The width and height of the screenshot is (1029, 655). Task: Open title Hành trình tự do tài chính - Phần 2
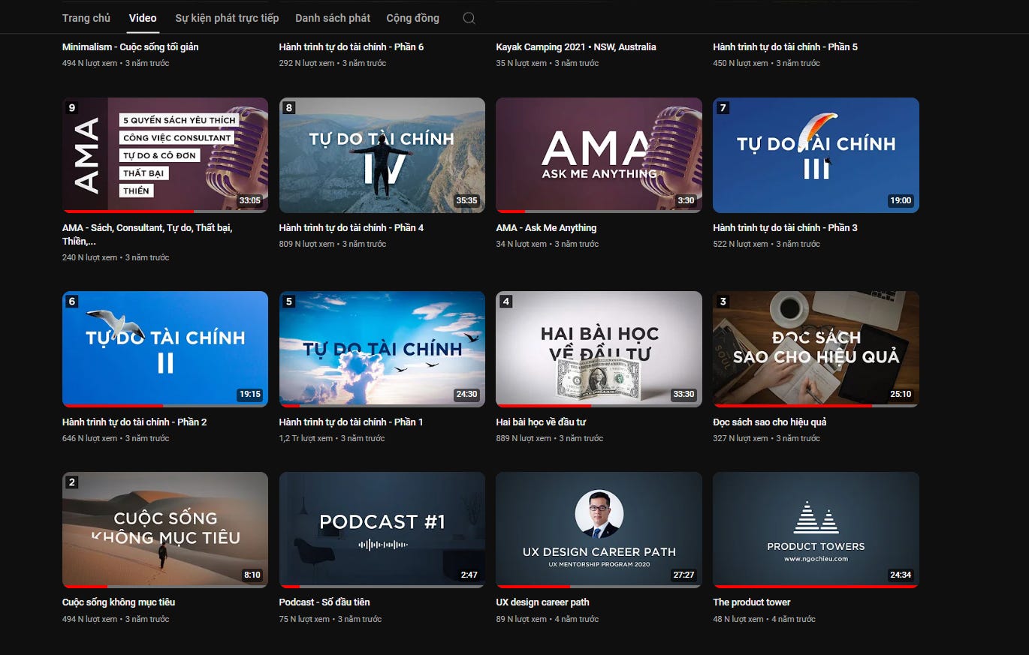[x=134, y=422]
